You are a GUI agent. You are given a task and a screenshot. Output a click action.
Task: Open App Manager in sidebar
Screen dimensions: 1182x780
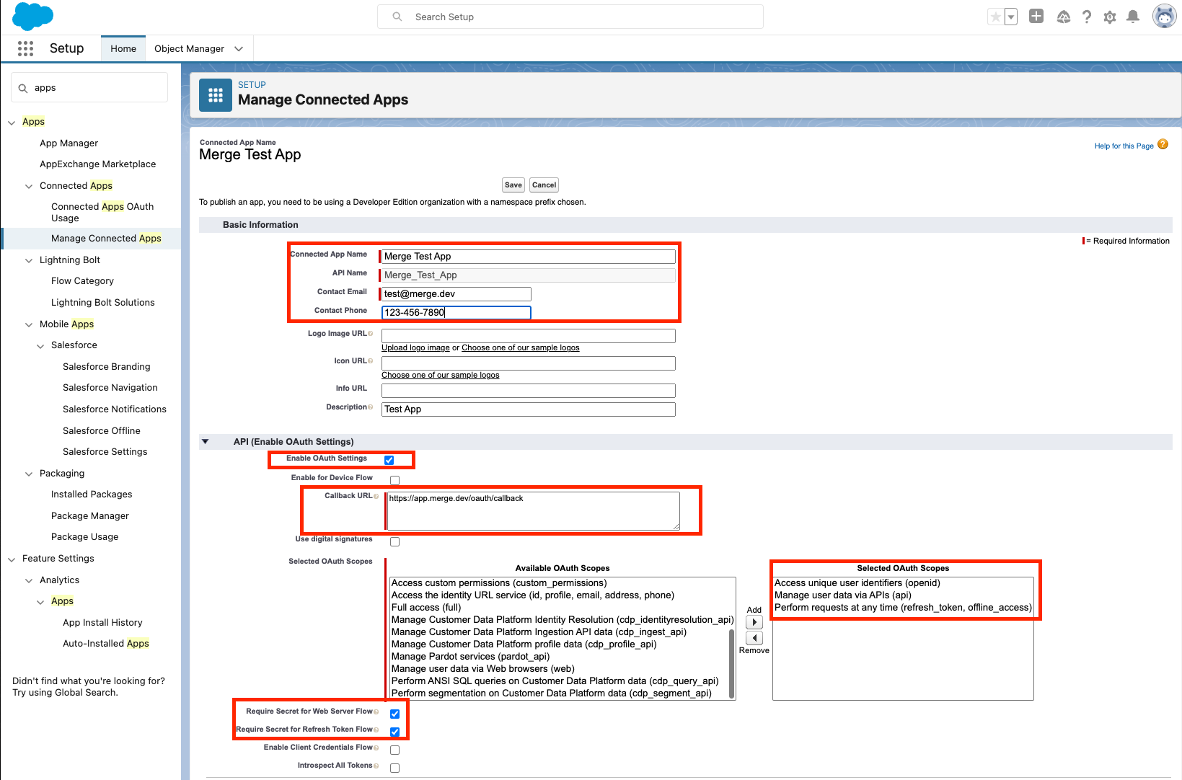click(69, 143)
